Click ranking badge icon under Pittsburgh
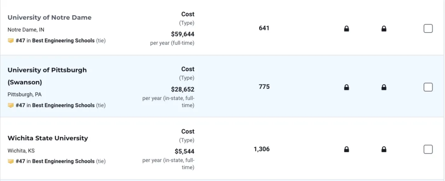Viewport: 445px width, 181px height. (x=11, y=105)
